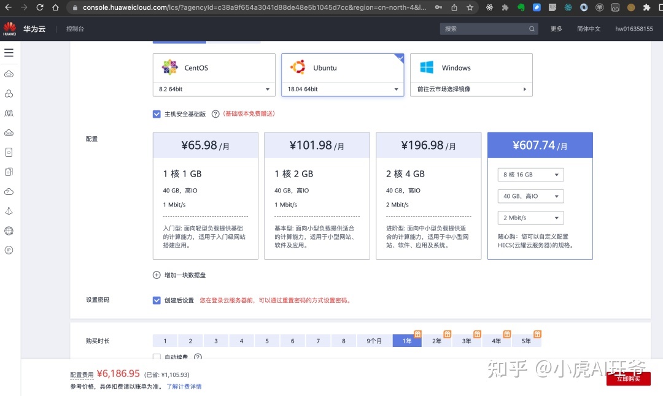
Task: Click gift icon on 1年 duration
Action: click(417, 334)
